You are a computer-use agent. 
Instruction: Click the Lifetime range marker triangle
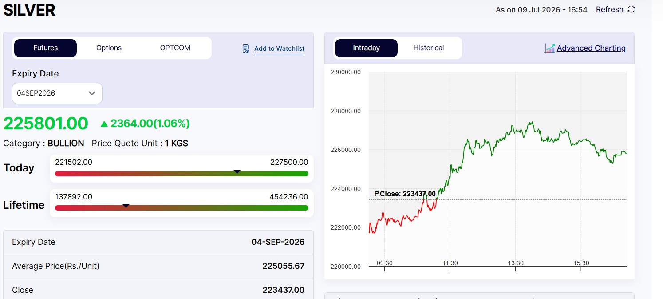[x=126, y=206]
